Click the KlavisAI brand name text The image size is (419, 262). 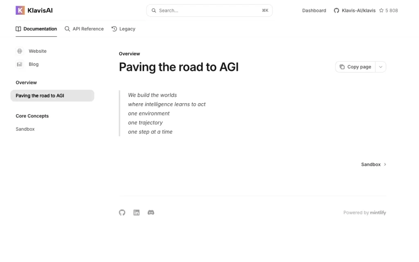(40, 10)
